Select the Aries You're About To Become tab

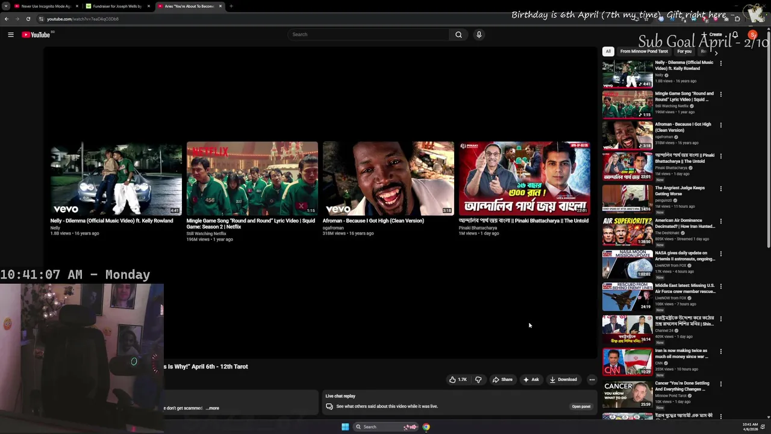(189, 6)
